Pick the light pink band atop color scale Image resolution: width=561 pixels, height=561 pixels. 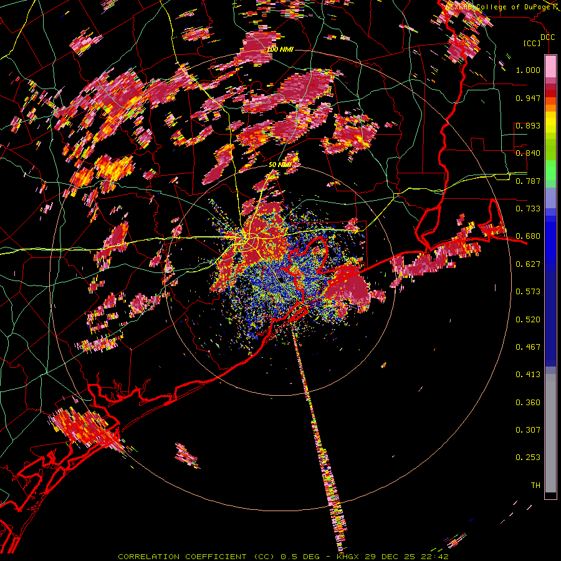tap(550, 66)
